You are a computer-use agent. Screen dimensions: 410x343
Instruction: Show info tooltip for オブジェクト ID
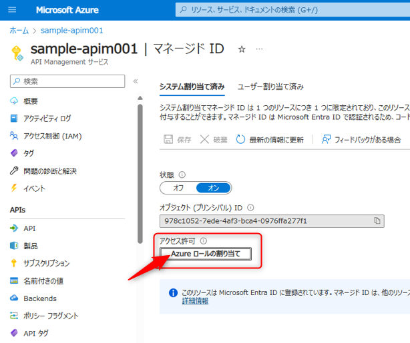(250, 208)
